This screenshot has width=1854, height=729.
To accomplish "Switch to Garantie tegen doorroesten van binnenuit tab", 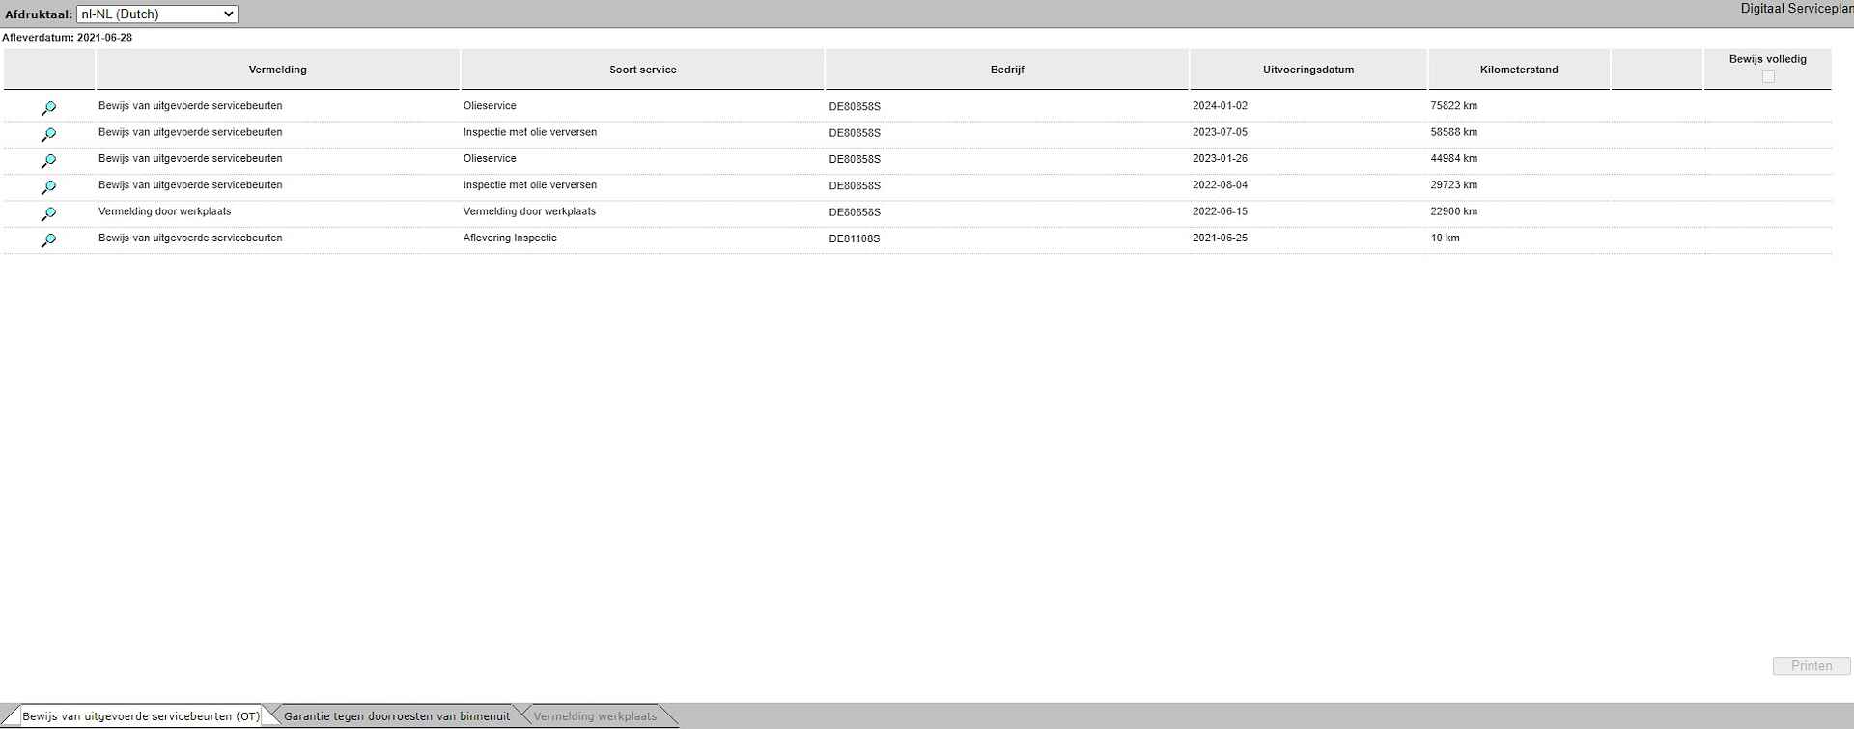I will coord(397,716).
